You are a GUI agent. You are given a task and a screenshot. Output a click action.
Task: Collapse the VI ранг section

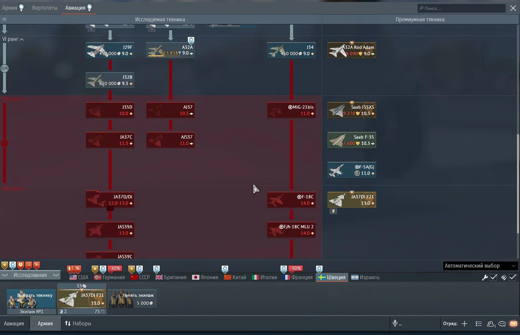click(13, 39)
